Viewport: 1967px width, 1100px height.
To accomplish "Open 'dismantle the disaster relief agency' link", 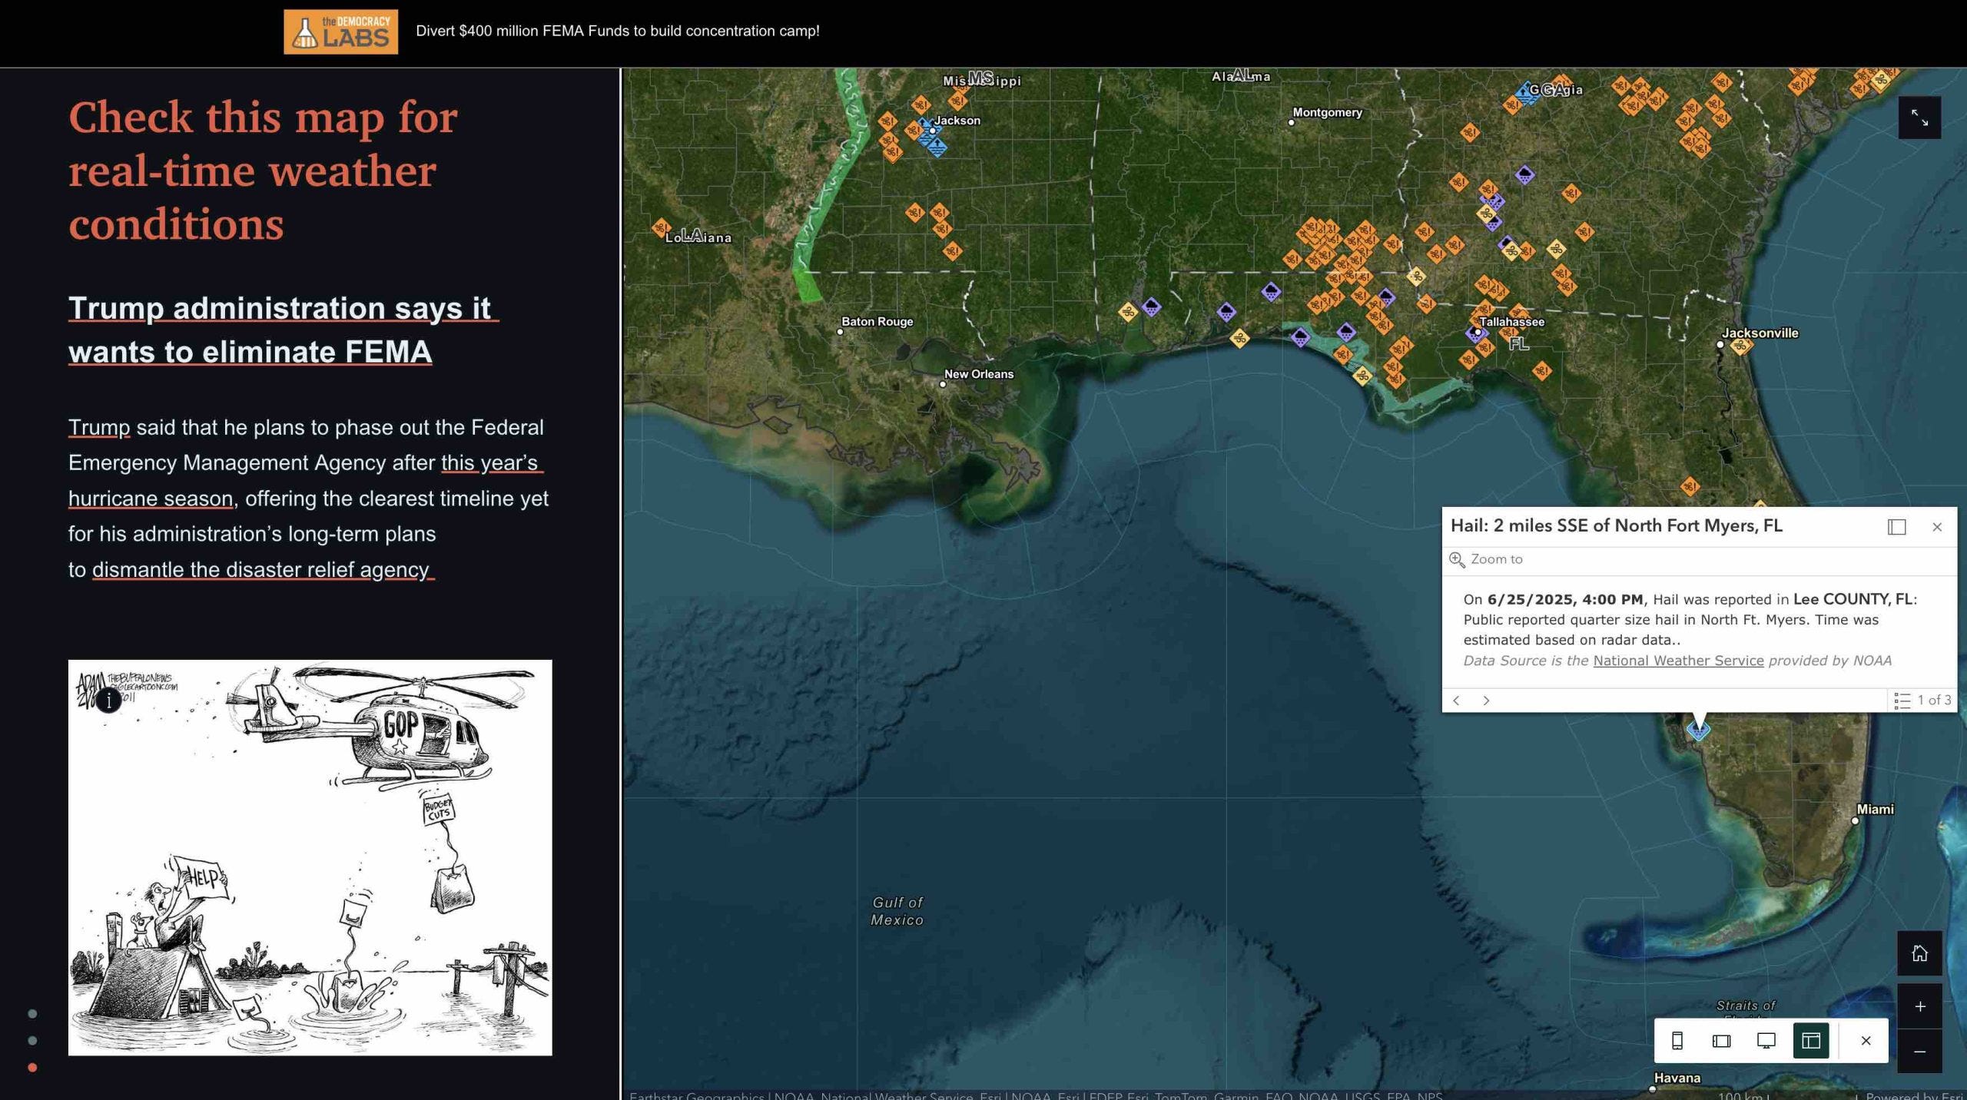I will click(x=263, y=570).
